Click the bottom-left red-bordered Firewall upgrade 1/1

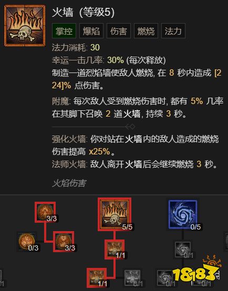click(97, 277)
